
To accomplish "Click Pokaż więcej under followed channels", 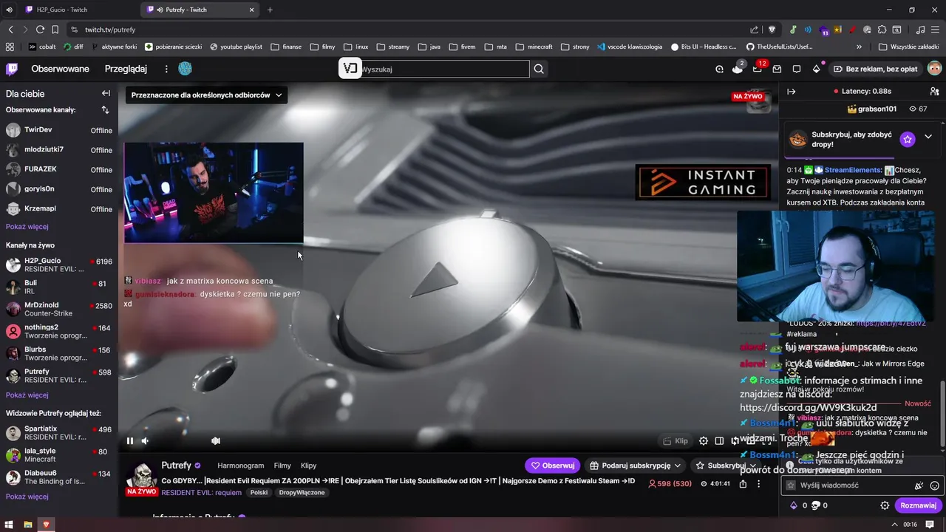I will tap(27, 227).
